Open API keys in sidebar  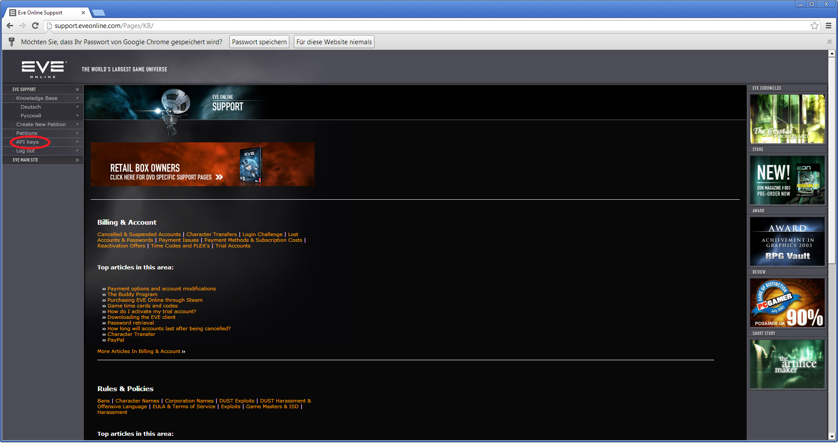[x=27, y=142]
